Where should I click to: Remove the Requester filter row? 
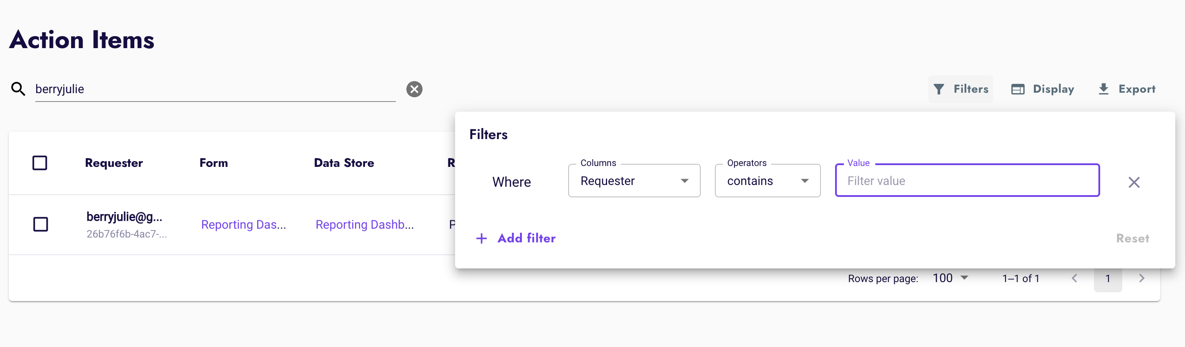point(1134,182)
